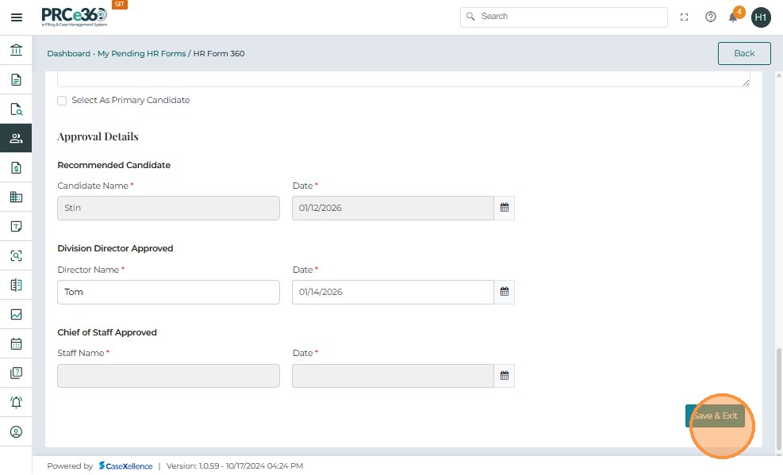Viewport: 783px width, 475px height.
Task: Click the Save & Exit button
Action: pos(715,416)
